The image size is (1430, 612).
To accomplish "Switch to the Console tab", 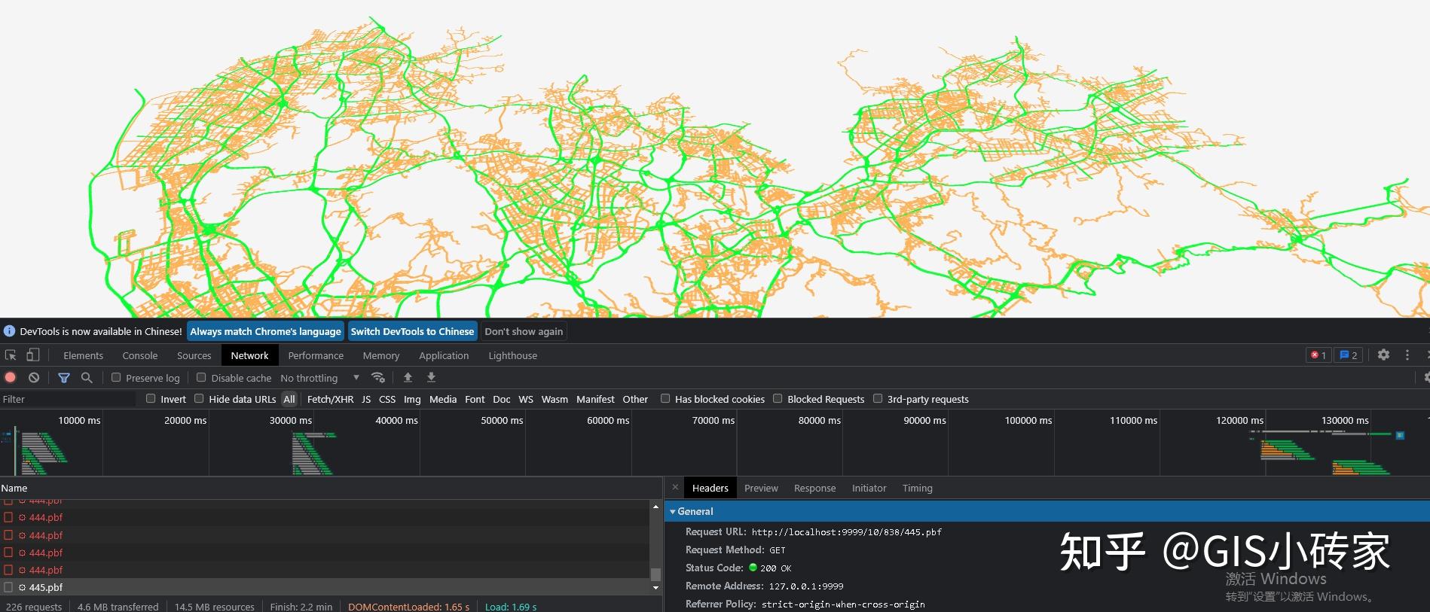I will tap(140, 355).
